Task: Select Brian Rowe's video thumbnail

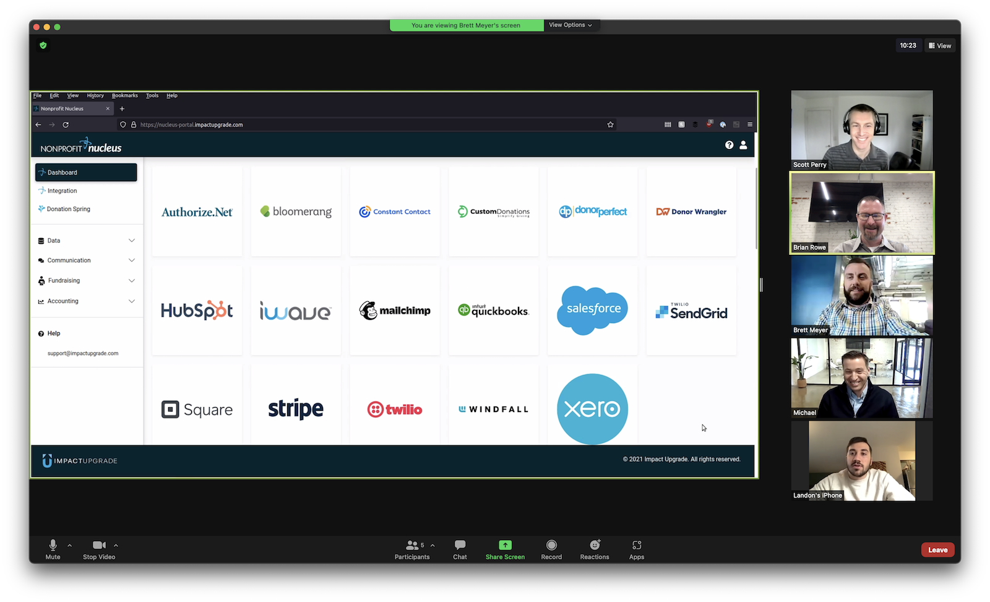Action: point(861,213)
